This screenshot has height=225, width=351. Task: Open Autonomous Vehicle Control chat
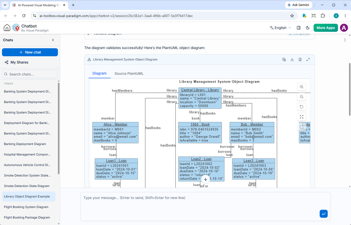tap(29, 165)
